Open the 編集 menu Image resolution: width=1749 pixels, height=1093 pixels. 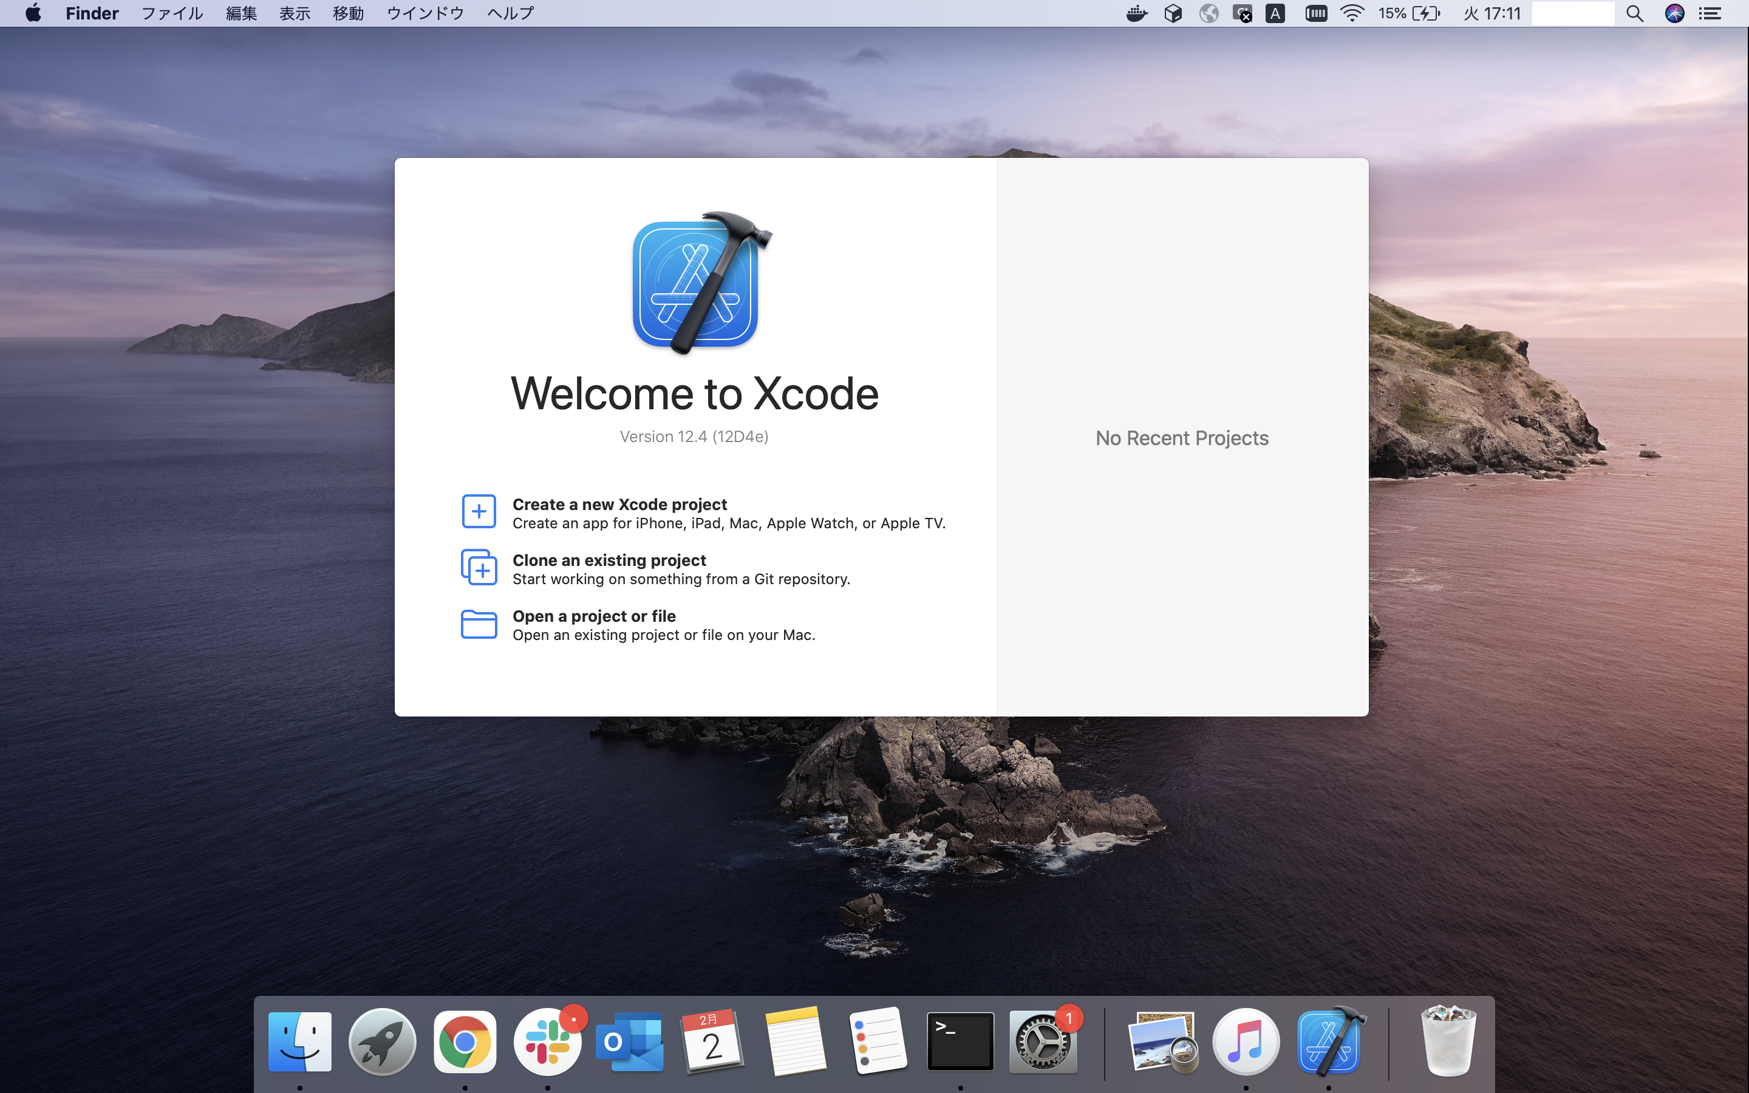(x=241, y=13)
